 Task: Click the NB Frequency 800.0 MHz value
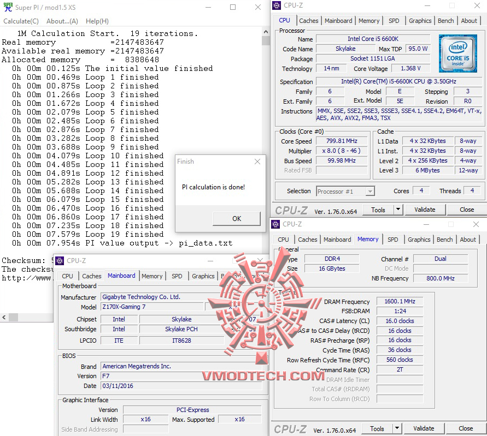(x=441, y=278)
